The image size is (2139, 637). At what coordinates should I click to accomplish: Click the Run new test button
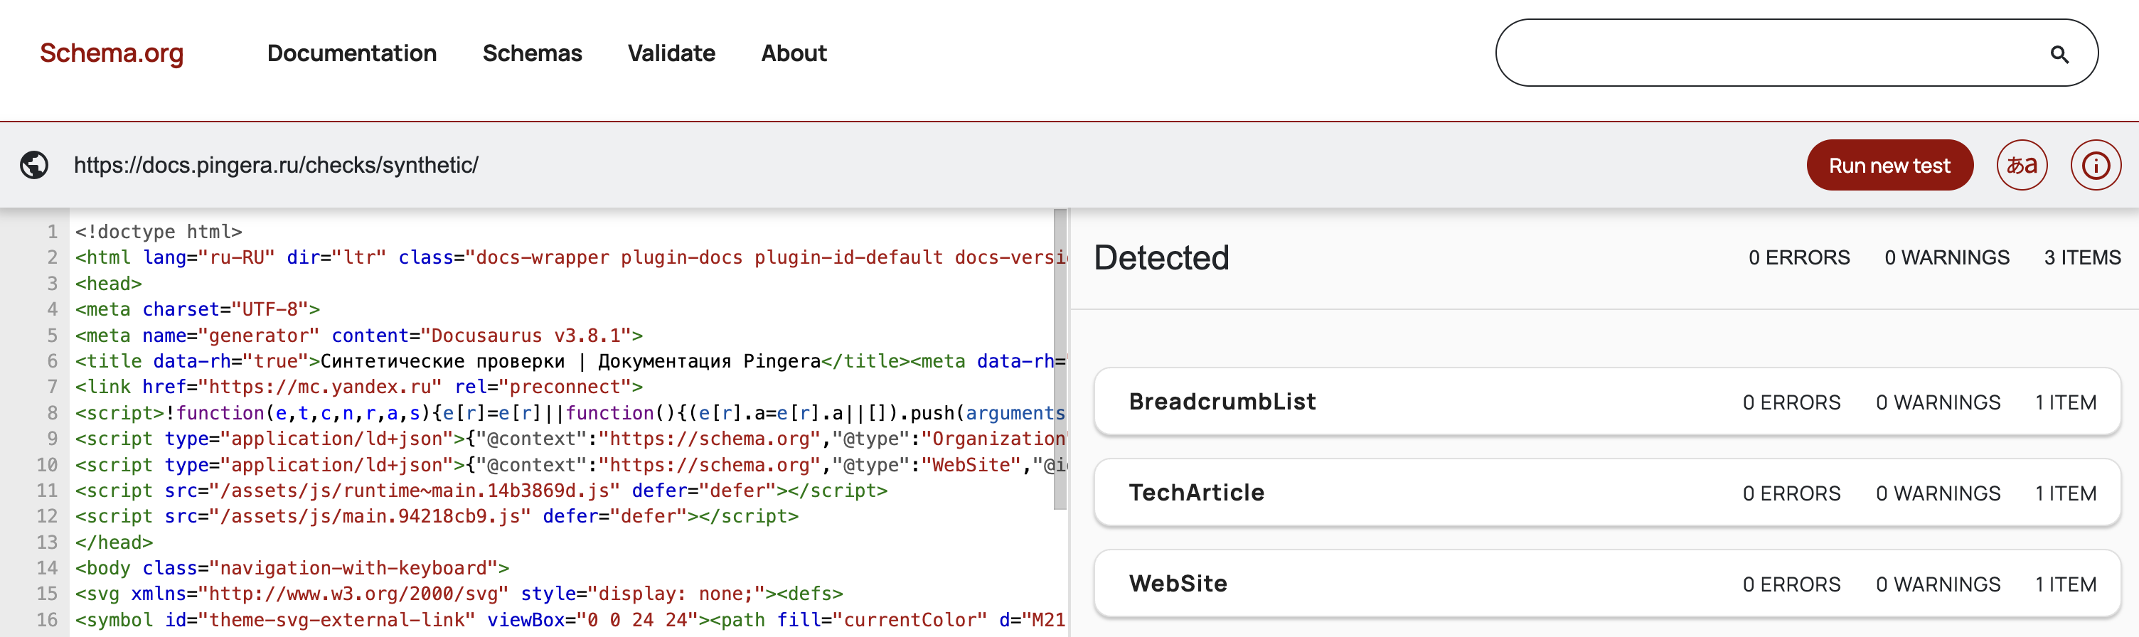coord(1889,164)
